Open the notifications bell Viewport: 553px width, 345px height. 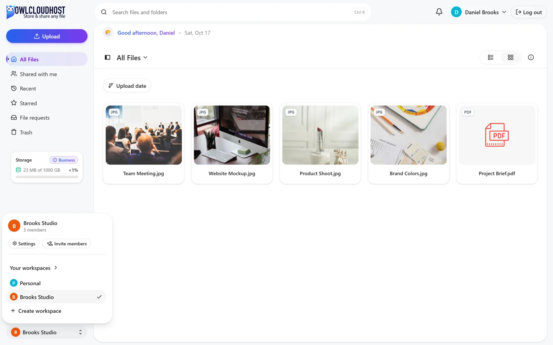pos(439,12)
